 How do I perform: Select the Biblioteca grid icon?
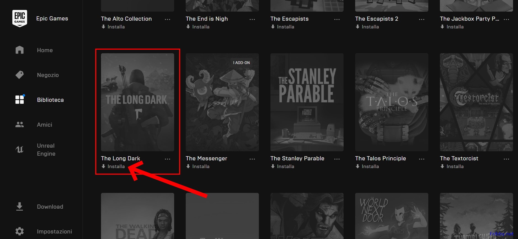[20, 100]
